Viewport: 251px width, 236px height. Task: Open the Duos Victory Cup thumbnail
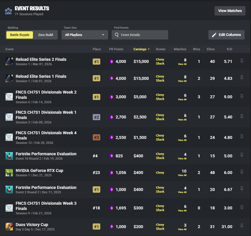click(x=9, y=227)
